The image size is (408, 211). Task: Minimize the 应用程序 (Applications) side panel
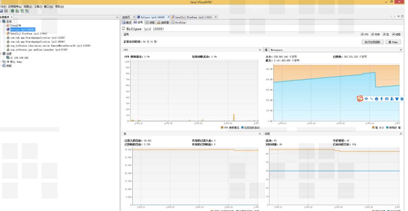pos(117,17)
